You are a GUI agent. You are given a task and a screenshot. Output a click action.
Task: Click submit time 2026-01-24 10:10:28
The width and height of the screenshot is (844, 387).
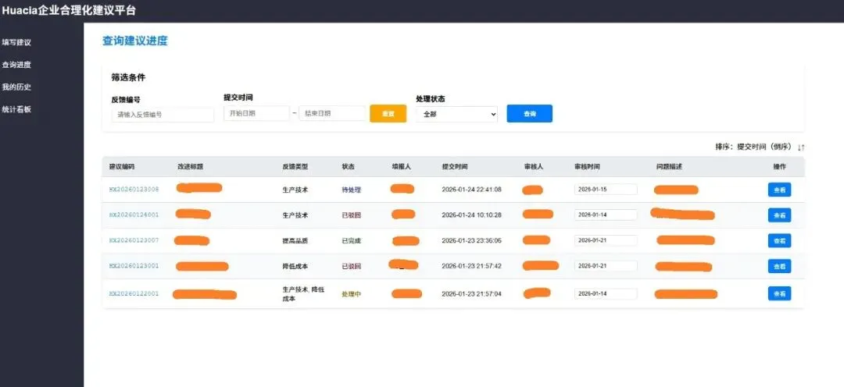point(471,215)
